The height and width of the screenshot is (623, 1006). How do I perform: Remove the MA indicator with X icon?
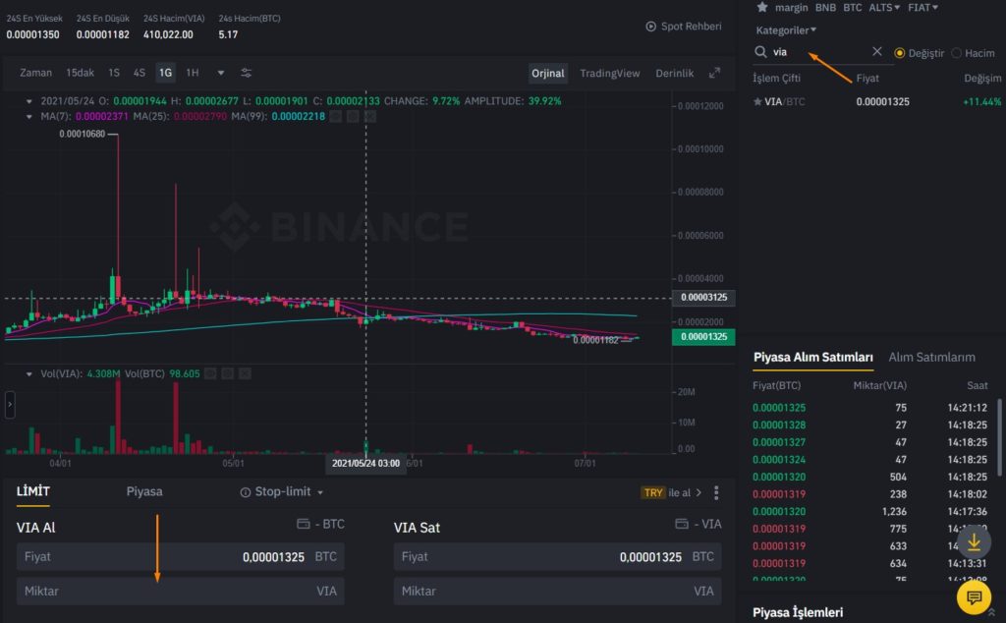[370, 116]
